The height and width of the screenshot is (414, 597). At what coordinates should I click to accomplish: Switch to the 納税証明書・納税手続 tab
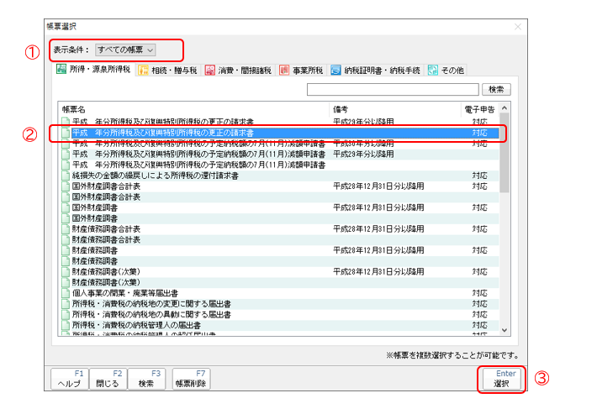tap(375, 70)
